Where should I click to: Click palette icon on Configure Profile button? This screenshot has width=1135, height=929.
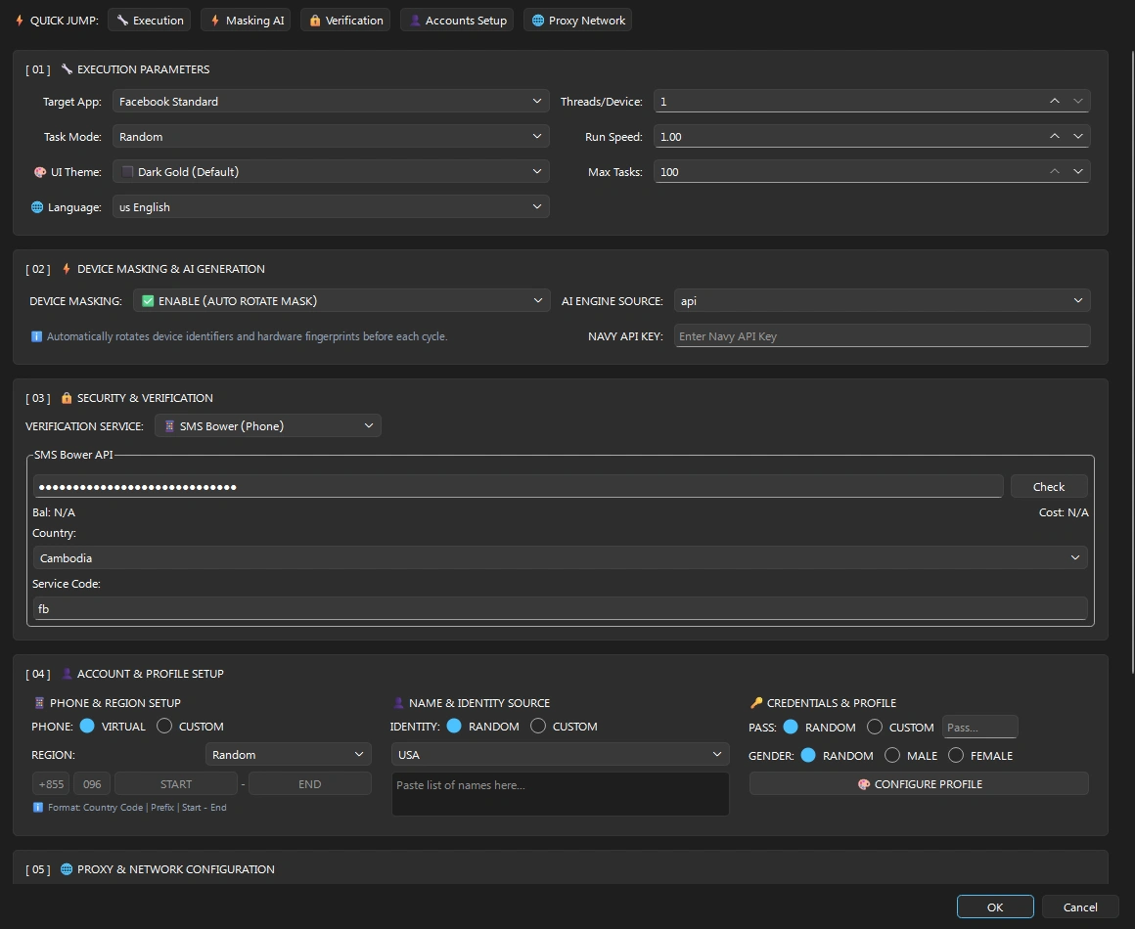tap(864, 784)
